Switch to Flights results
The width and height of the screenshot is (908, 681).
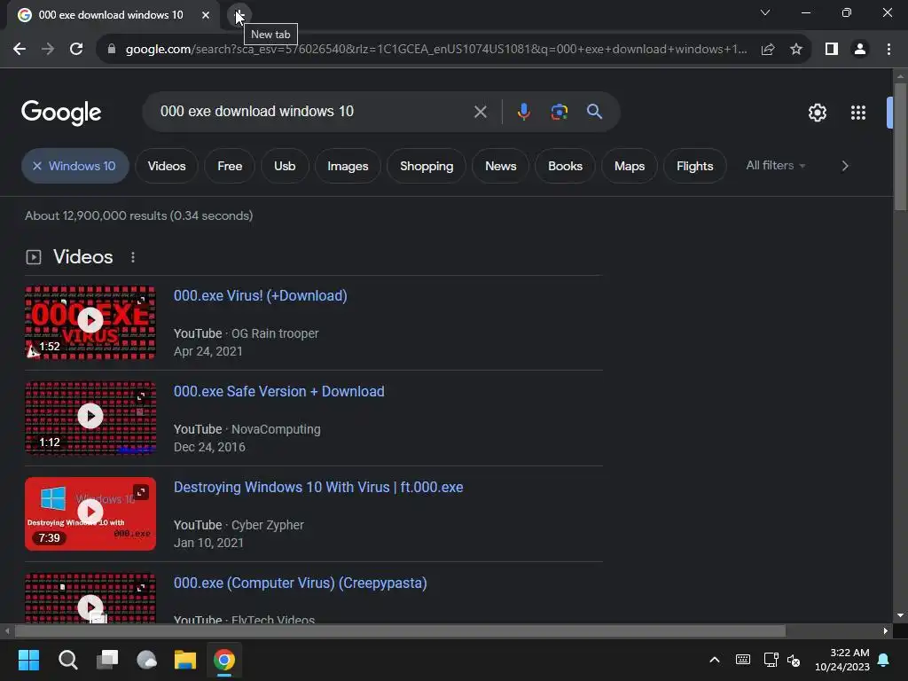tap(695, 166)
